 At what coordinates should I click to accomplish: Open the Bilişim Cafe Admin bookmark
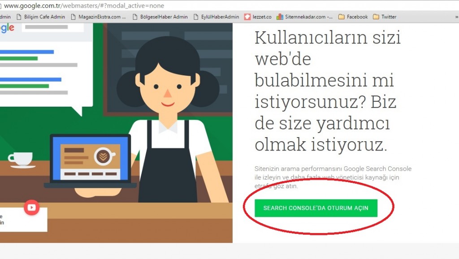(x=41, y=17)
